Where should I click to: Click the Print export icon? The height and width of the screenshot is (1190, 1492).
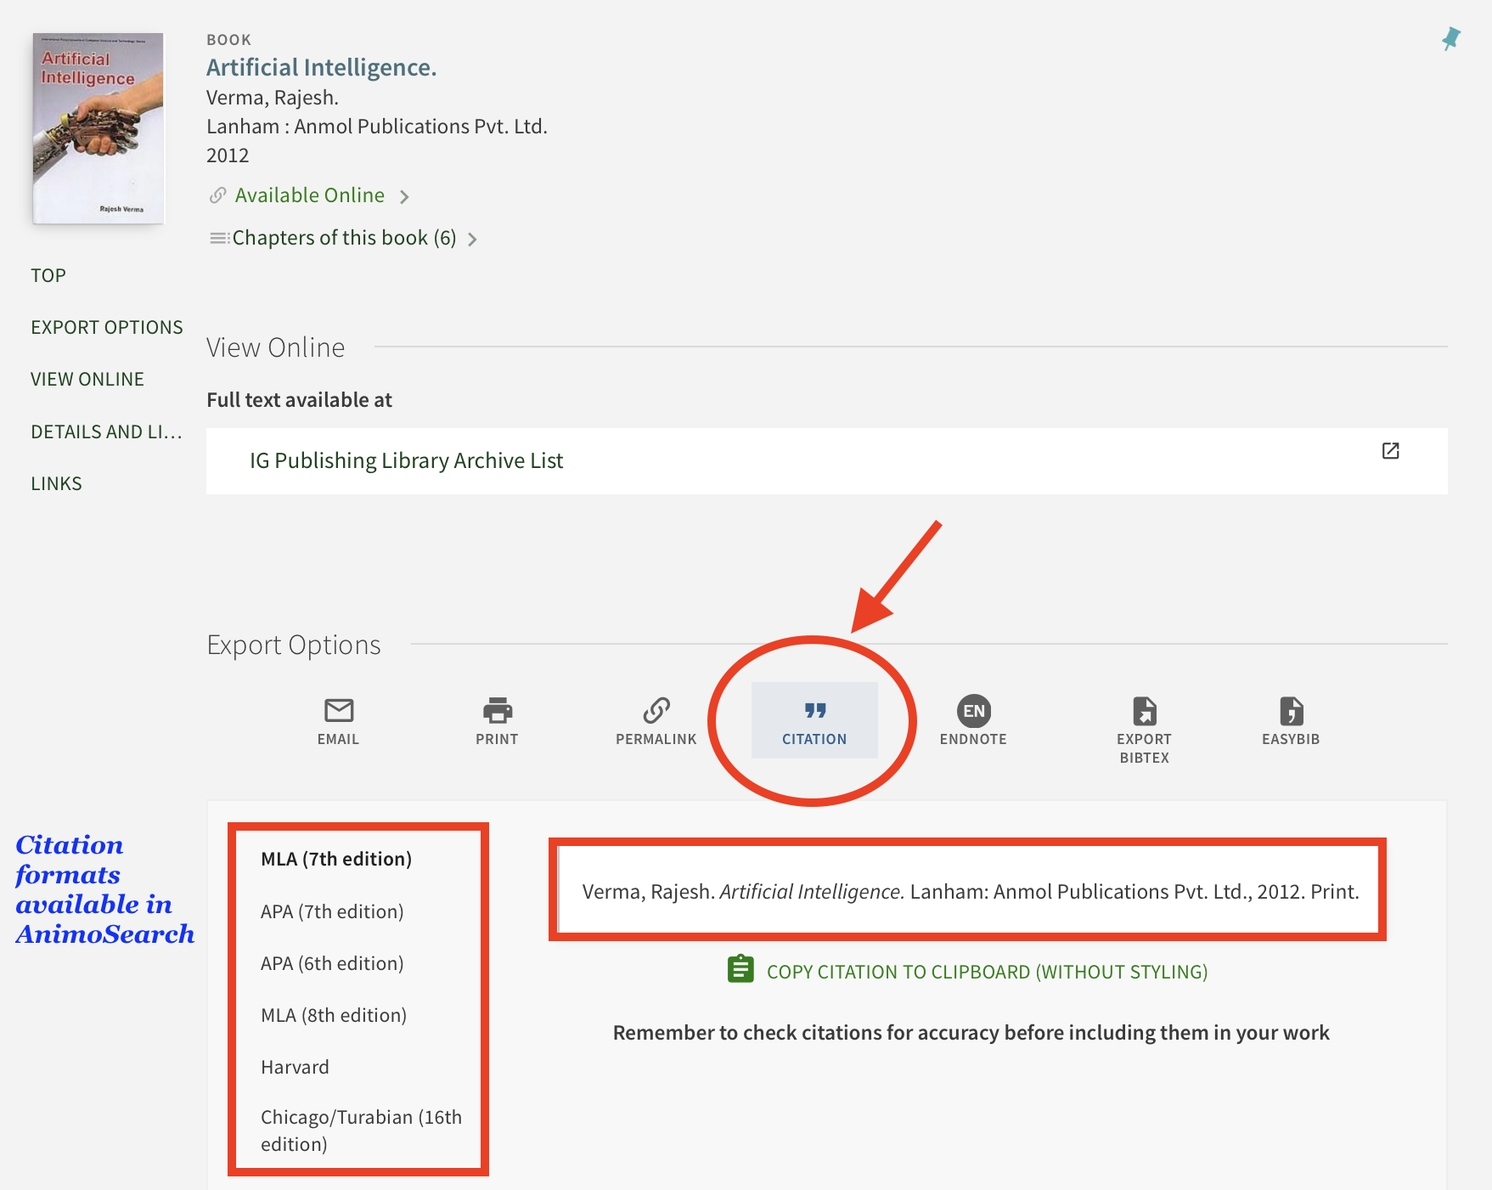(497, 711)
